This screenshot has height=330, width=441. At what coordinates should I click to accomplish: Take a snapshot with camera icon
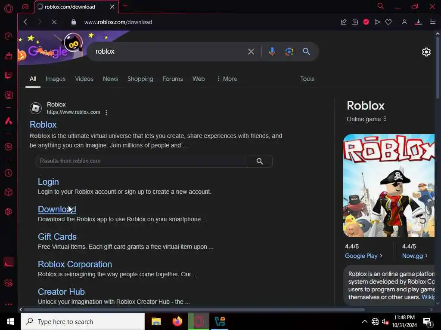355,22
